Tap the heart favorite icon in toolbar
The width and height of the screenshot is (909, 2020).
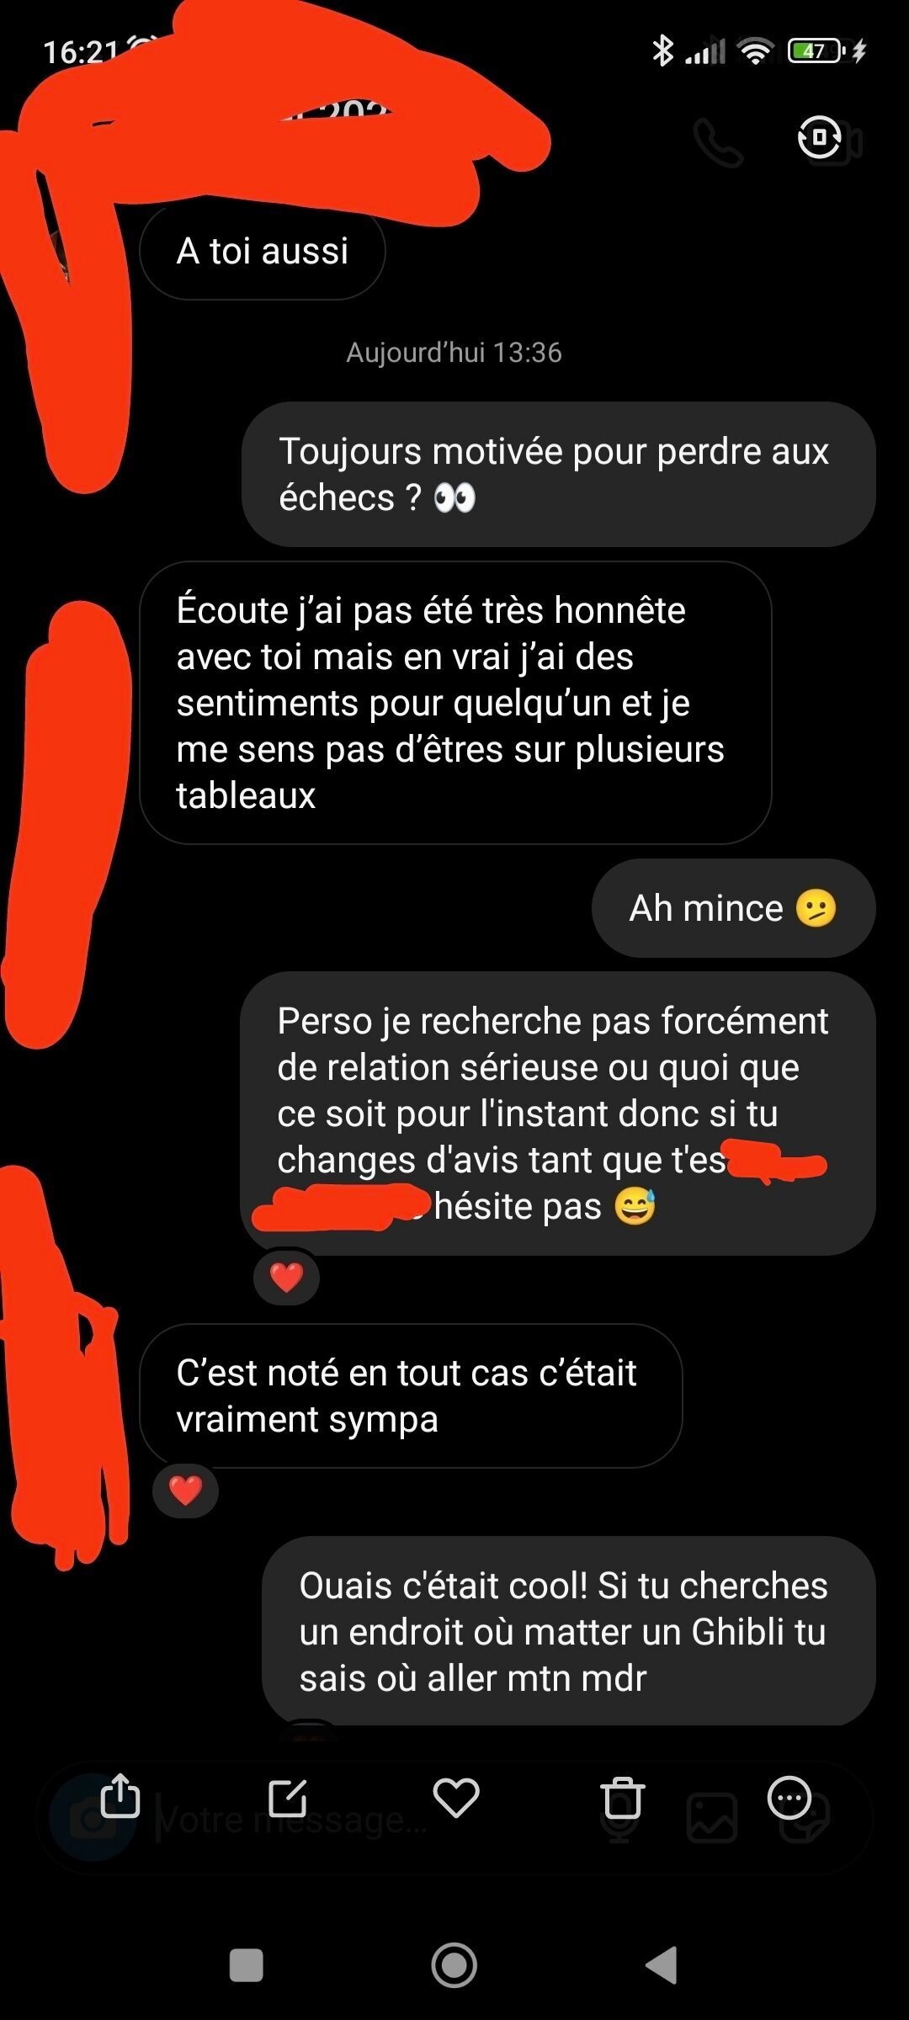point(455,1798)
